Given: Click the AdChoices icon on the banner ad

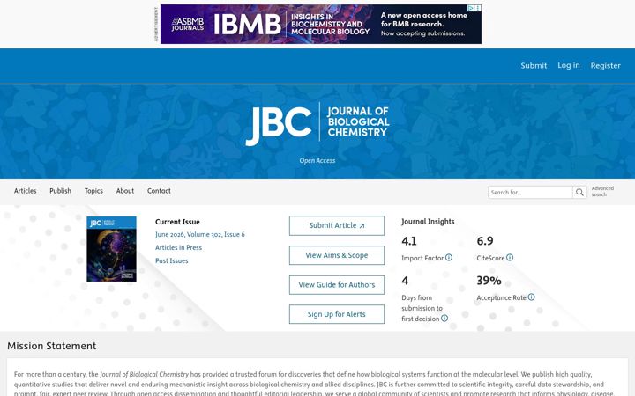Looking at the screenshot, I should click(x=471, y=8).
